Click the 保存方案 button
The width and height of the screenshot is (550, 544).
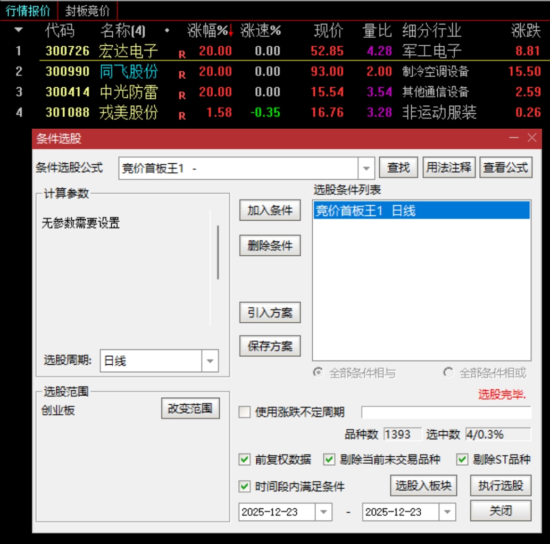pos(270,346)
